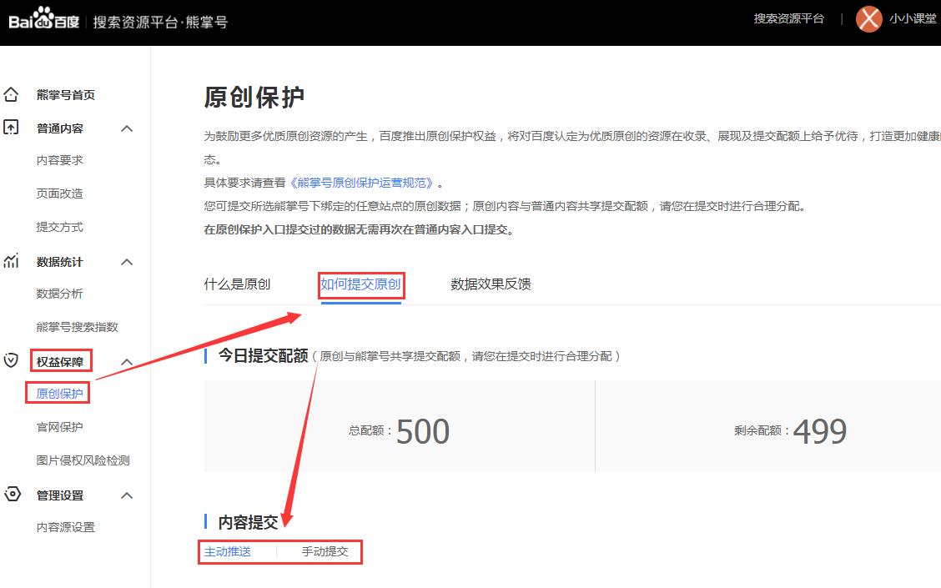The width and height of the screenshot is (941, 588).
Task: Select the 普通内容 upload icon in sidebar
Action: coord(12,128)
